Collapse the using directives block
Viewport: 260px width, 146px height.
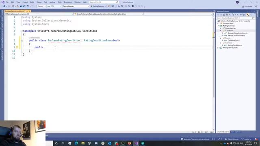pyautogui.click(x=22, y=17)
